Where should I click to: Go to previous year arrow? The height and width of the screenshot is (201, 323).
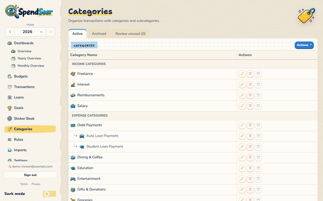coord(10,32)
